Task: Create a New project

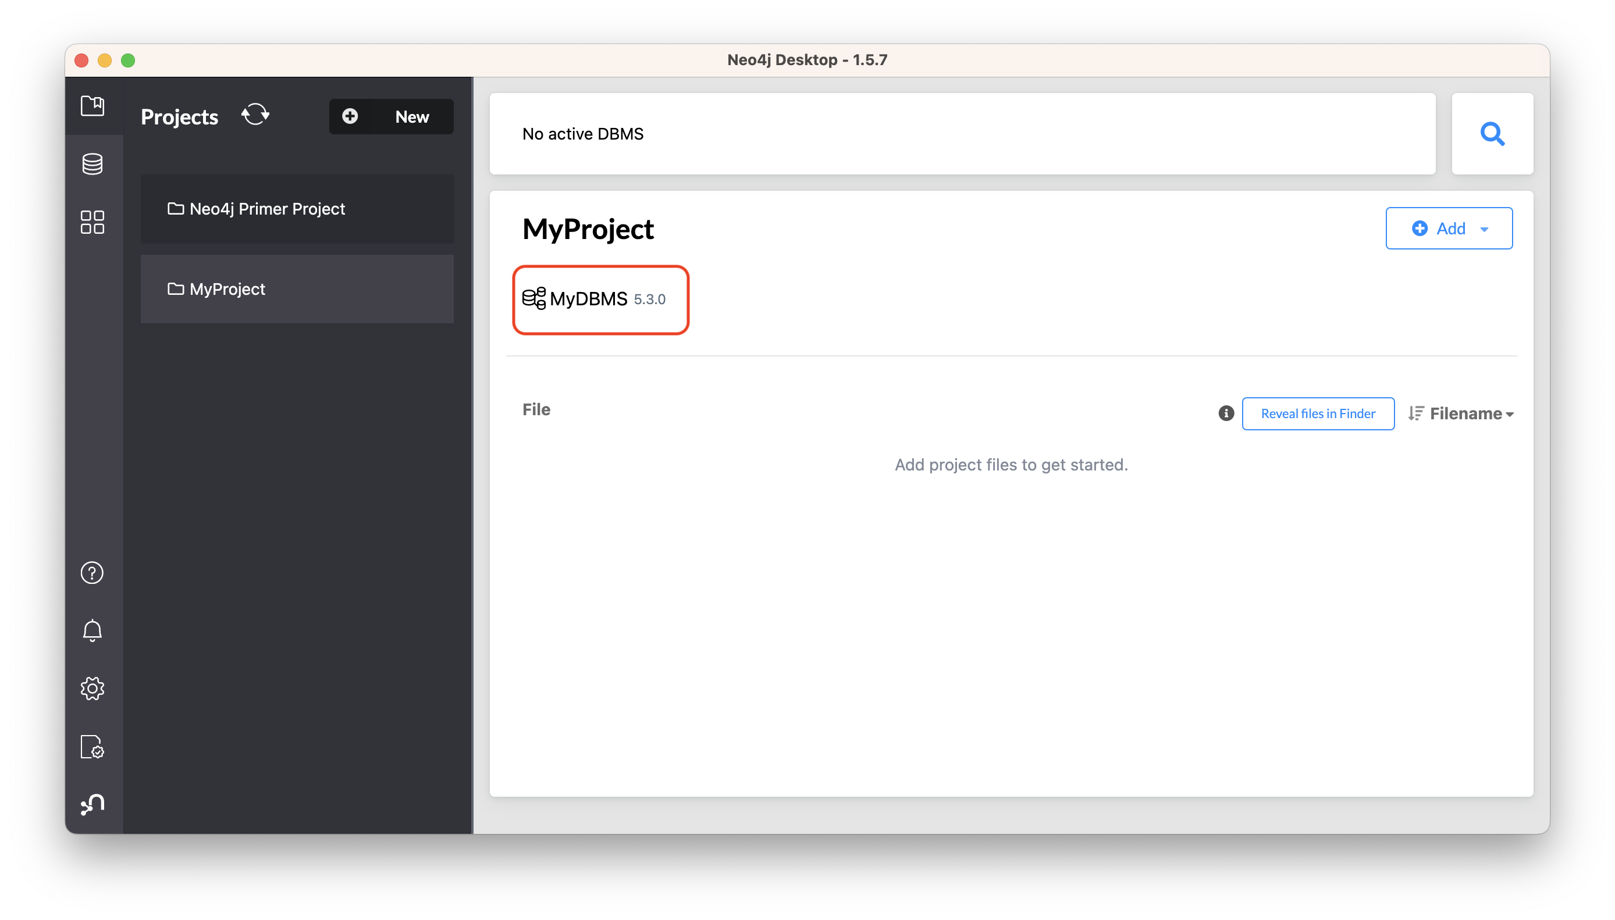Action: (392, 116)
